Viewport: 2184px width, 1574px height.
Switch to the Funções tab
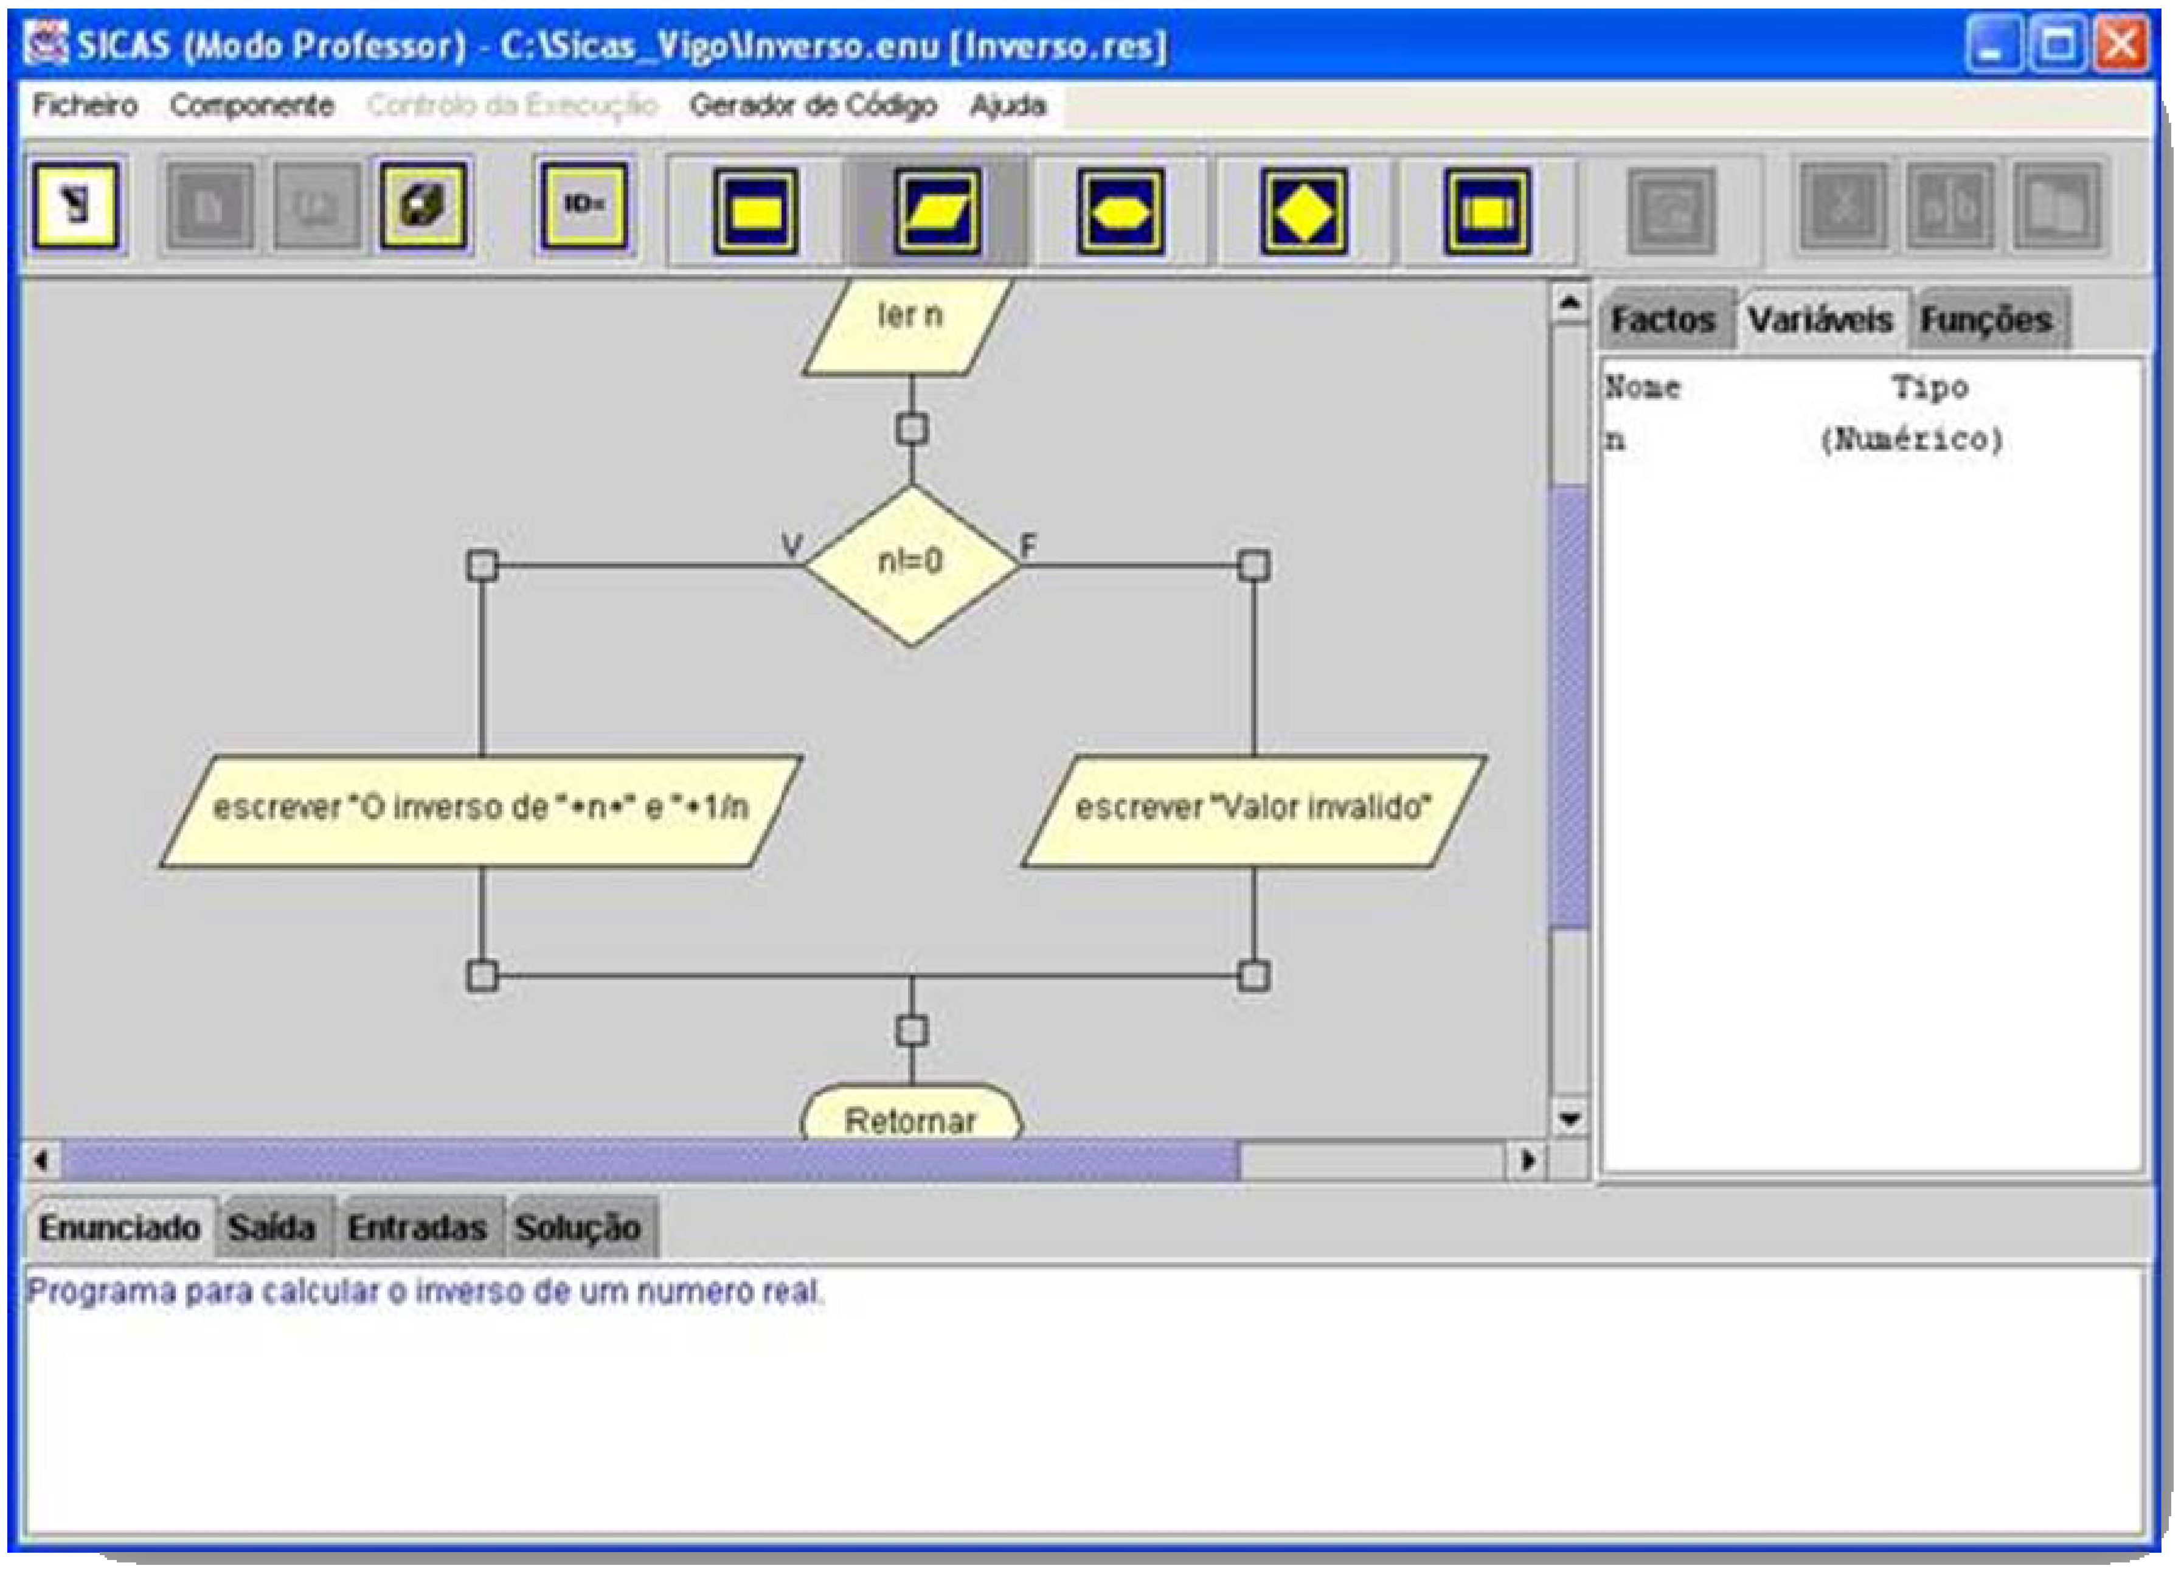coord(1986,320)
